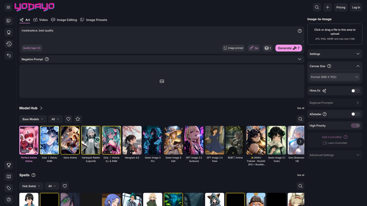Open Hub (beta) selector

(31, 186)
